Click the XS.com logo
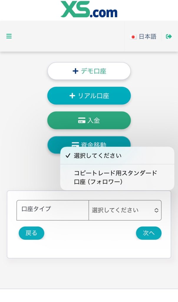Image resolution: width=178 pixels, height=302 pixels. (x=89, y=9)
